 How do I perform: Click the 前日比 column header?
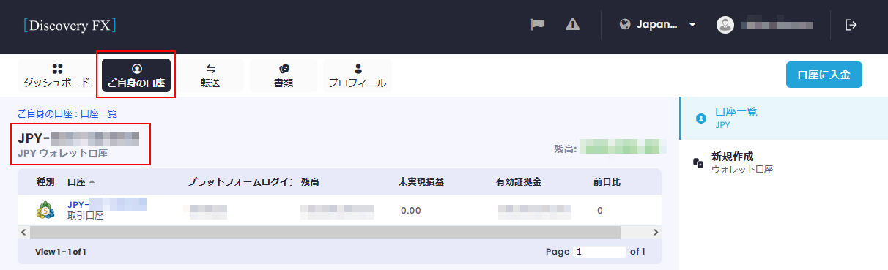coord(607,181)
